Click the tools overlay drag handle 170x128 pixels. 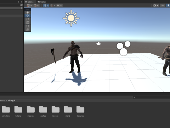28,9
